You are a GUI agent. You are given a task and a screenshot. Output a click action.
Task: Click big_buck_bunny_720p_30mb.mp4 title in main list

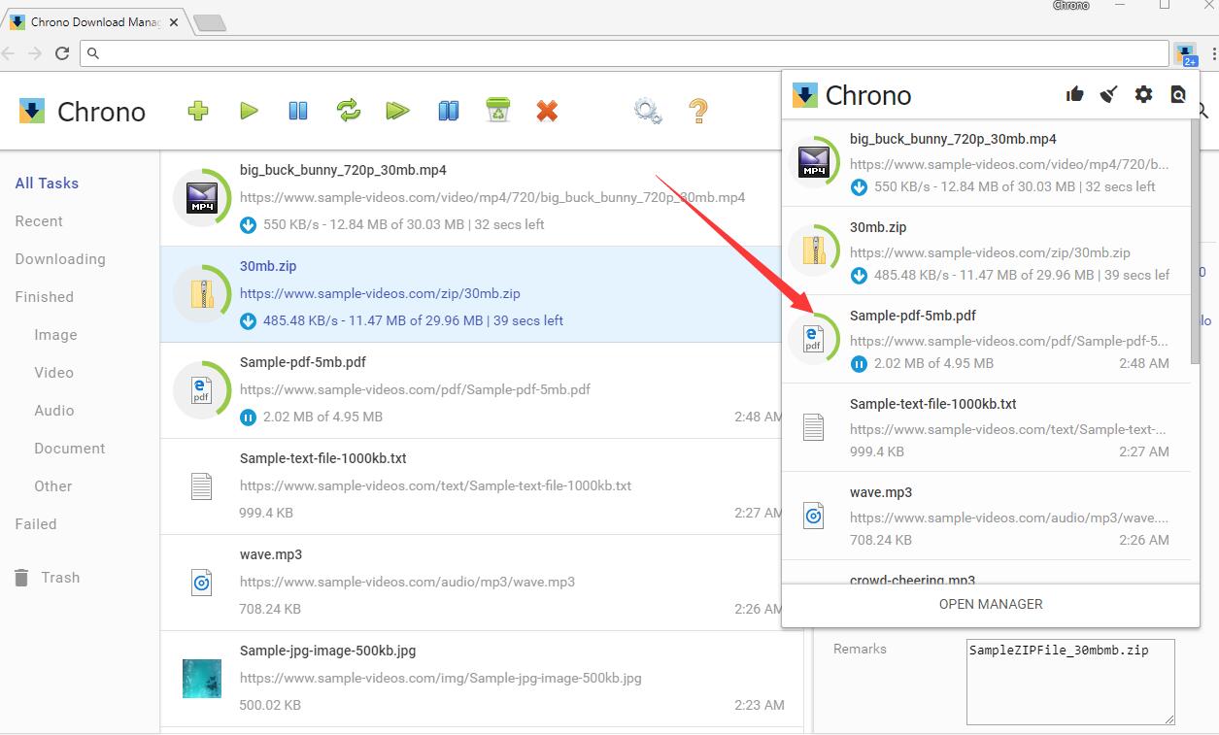coord(343,170)
